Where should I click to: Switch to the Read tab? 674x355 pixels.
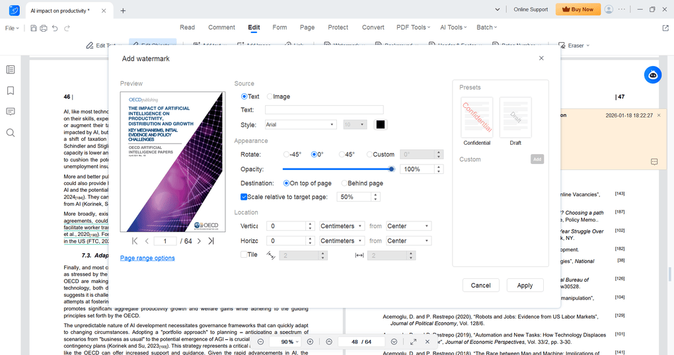click(x=187, y=27)
